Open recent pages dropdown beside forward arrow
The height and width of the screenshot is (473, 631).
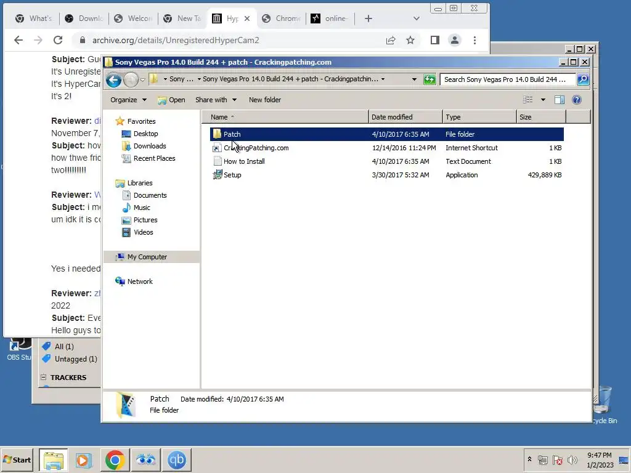coord(142,79)
